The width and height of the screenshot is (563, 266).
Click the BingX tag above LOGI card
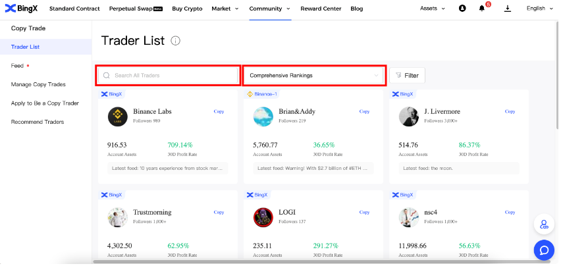[x=257, y=195]
